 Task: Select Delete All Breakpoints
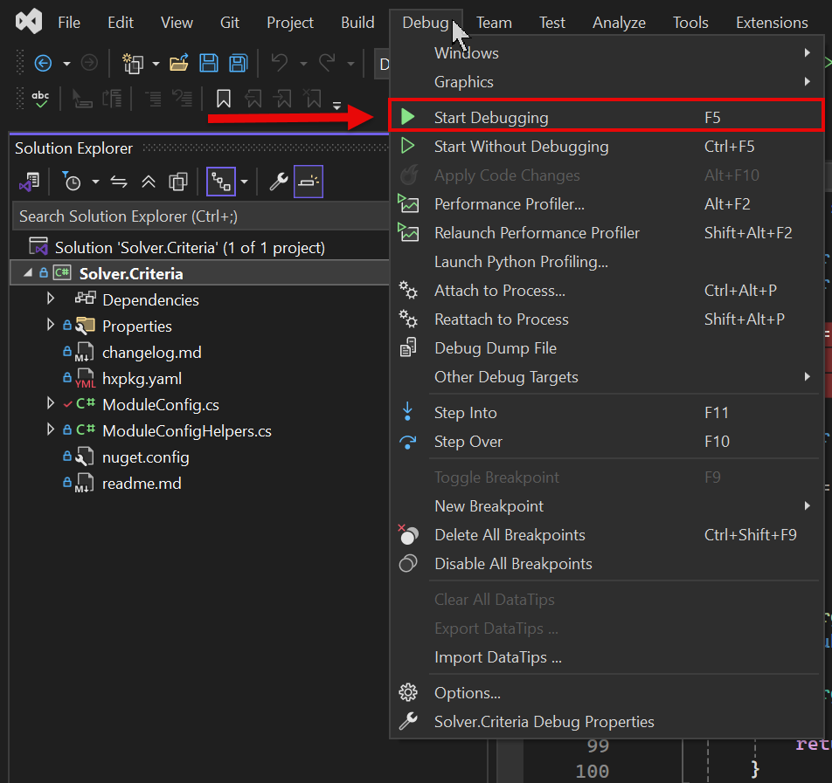[606, 535]
